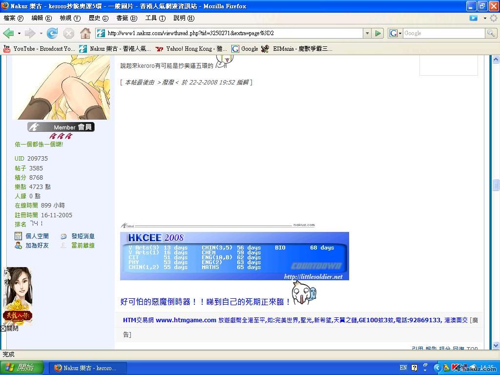500x375 pixels.
Task: Open the Google search engine selector dropdown
Action: point(396,33)
